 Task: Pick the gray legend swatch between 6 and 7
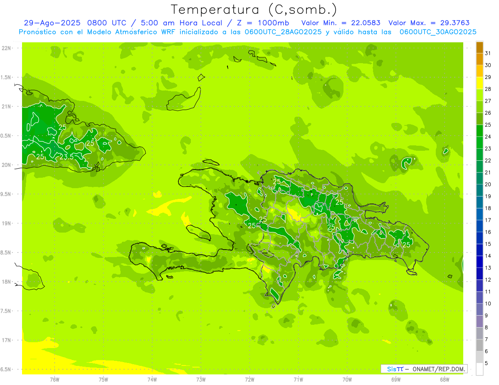click(x=479, y=346)
